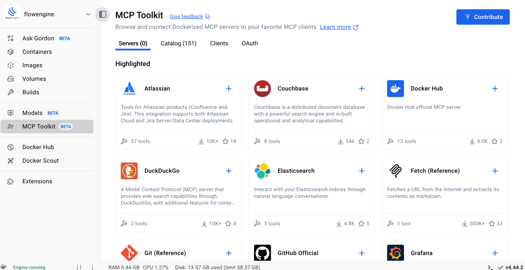Open the Clients tab
The width and height of the screenshot is (525, 270).
click(x=219, y=44)
